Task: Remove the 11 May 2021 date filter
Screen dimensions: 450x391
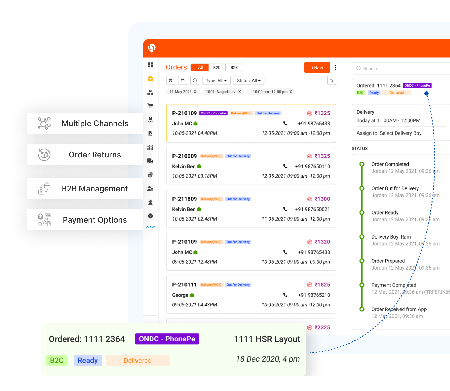Action: click(x=195, y=92)
